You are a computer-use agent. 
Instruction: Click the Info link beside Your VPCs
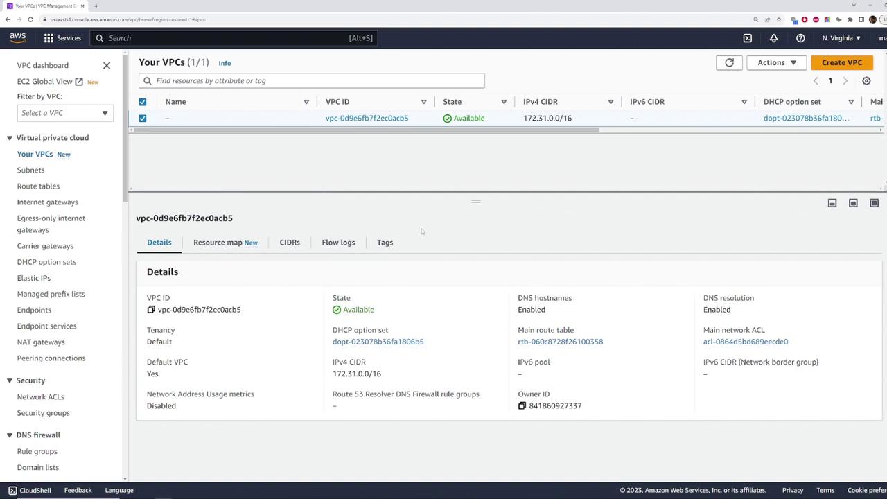(x=225, y=63)
